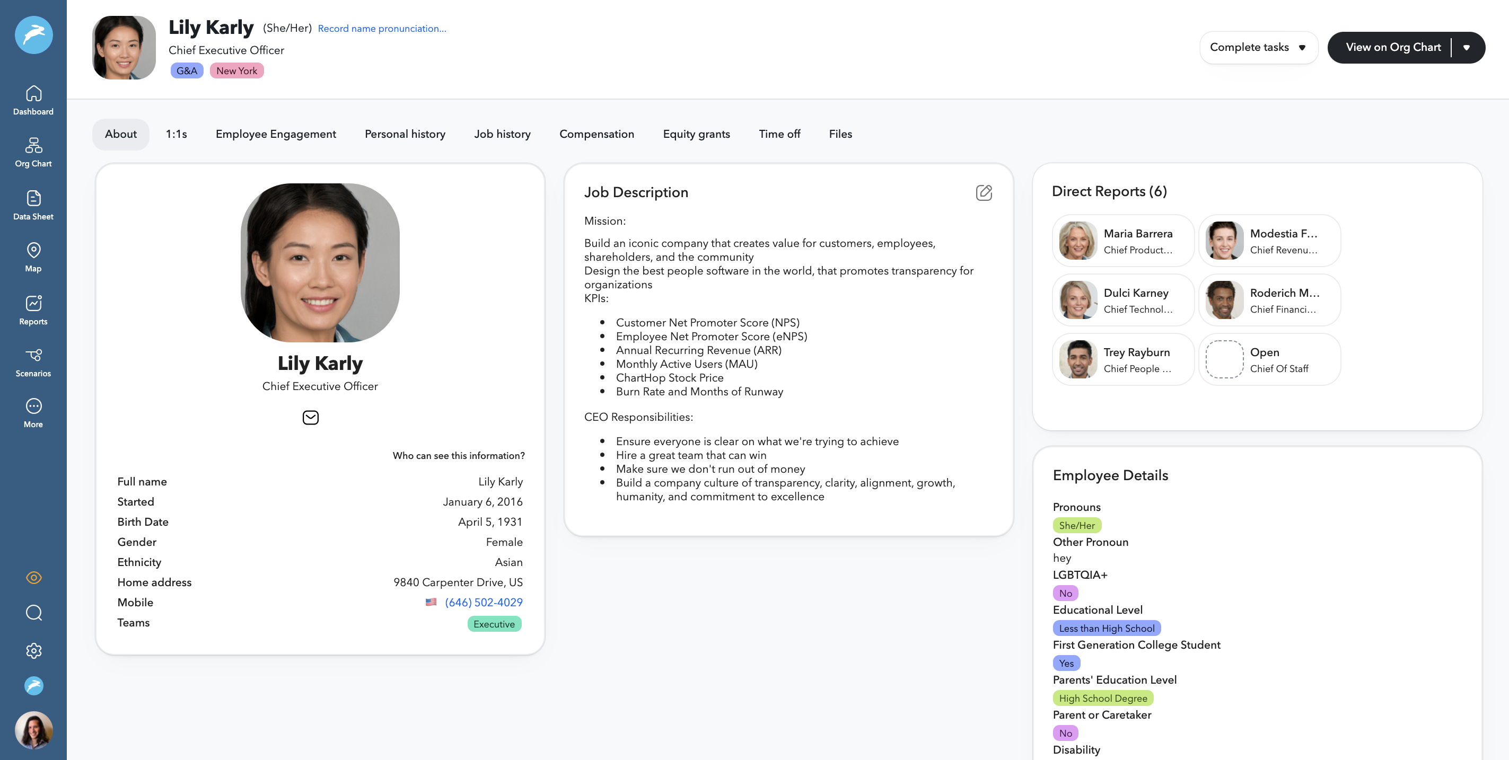Open search from the sidebar

tap(33, 613)
